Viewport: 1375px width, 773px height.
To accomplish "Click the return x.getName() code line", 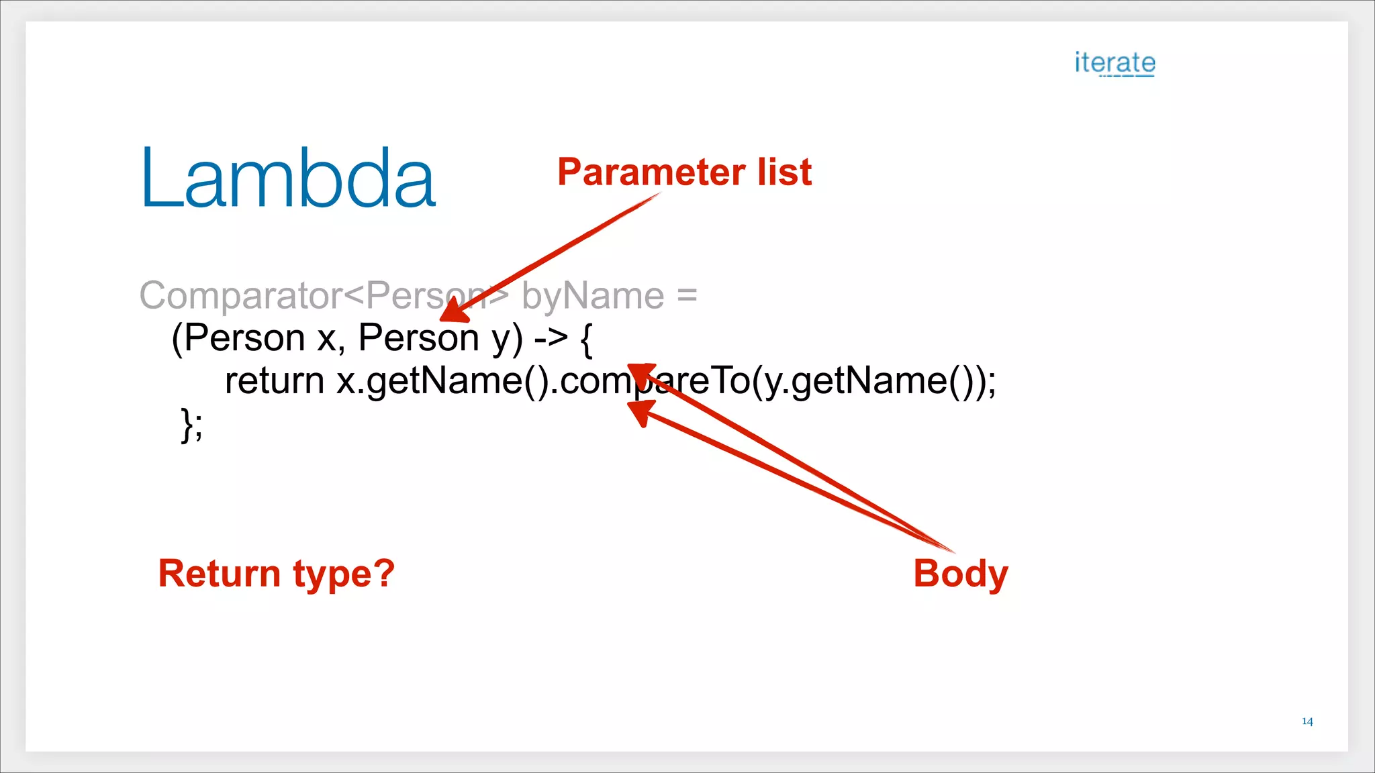I will (610, 381).
